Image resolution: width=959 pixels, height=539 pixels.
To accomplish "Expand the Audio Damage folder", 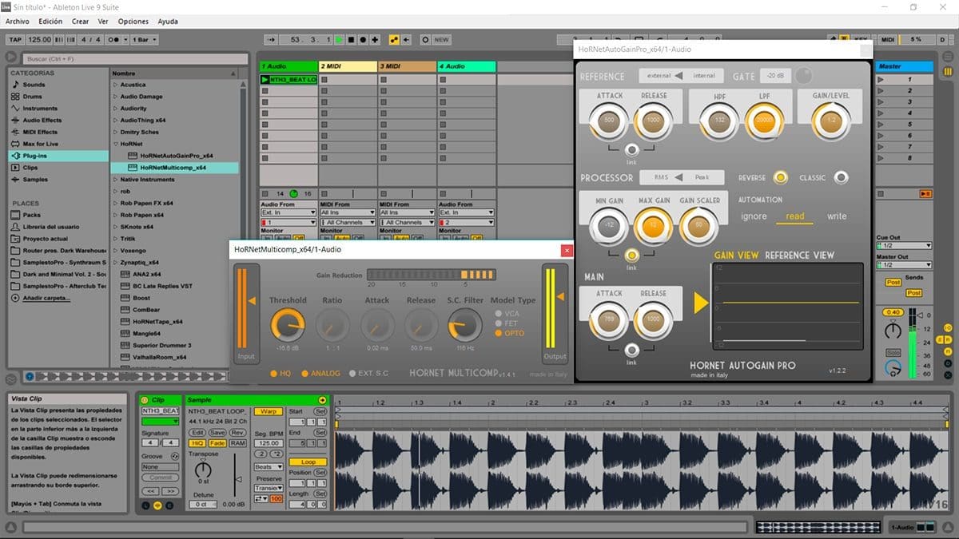I will 115,97.
